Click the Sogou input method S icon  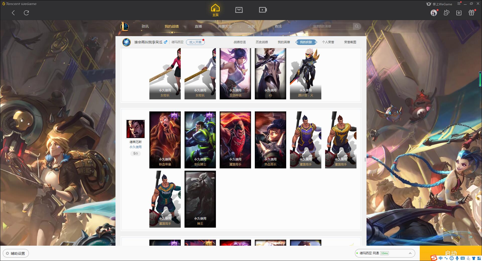pyautogui.click(x=434, y=258)
